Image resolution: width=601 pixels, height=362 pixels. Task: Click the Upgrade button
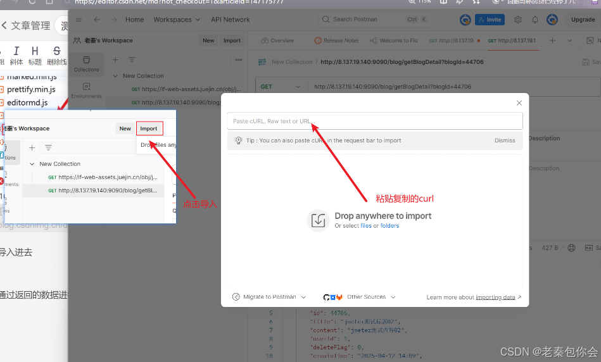(583, 20)
